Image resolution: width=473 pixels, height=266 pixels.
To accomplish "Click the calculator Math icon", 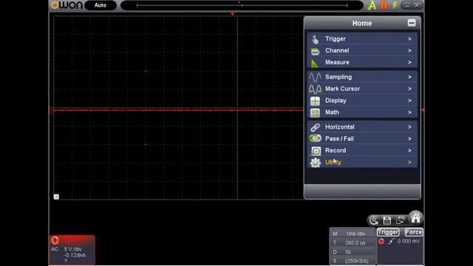I will click(x=315, y=113).
